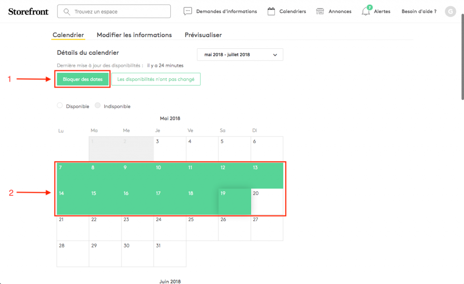Screen dimensions: 464x284
Task: Open the Calendriers calendar icon
Action: (271, 11)
